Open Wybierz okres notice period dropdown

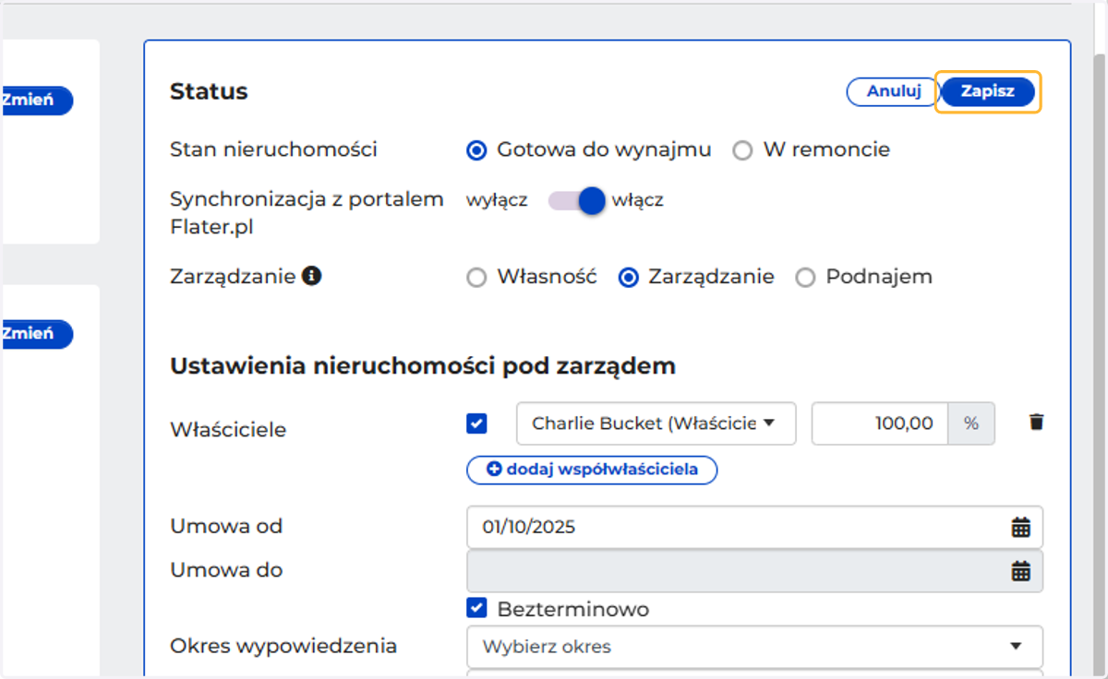(x=755, y=647)
